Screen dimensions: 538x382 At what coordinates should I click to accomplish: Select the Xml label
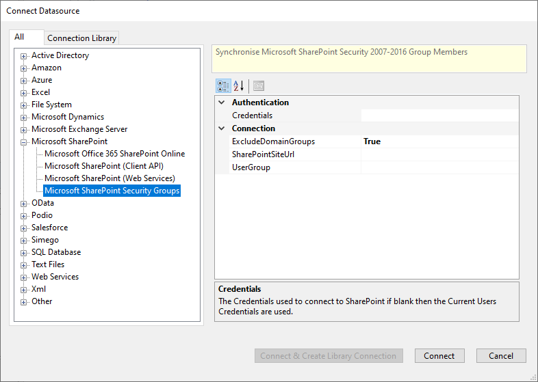[38, 289]
